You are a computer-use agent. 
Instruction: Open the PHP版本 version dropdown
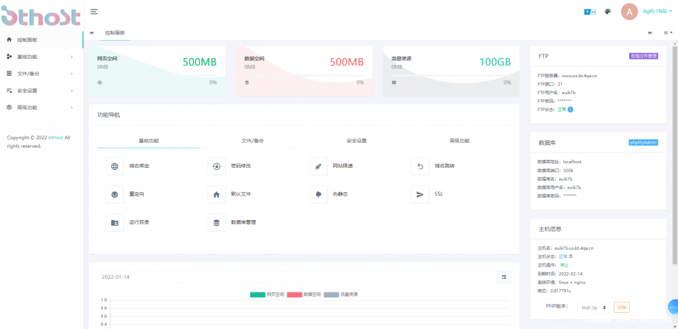point(593,307)
